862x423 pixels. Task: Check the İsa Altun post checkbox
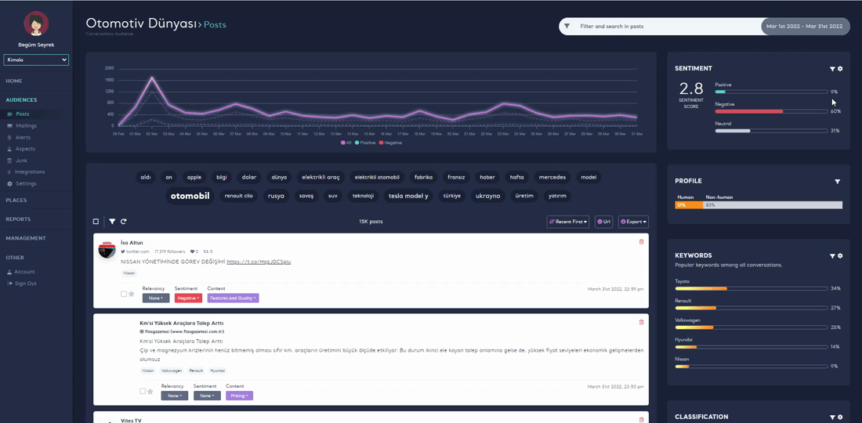click(124, 295)
